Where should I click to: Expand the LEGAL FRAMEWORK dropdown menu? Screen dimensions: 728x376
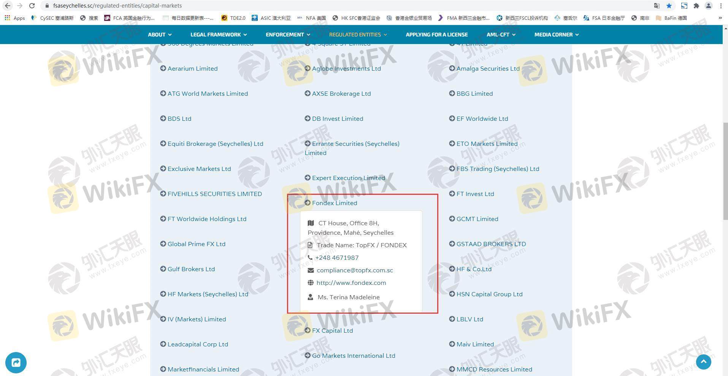[219, 35]
